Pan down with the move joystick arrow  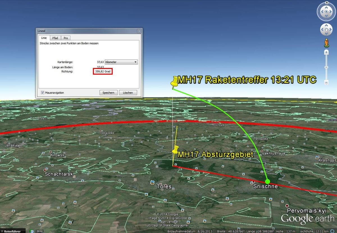(x=326, y=34)
